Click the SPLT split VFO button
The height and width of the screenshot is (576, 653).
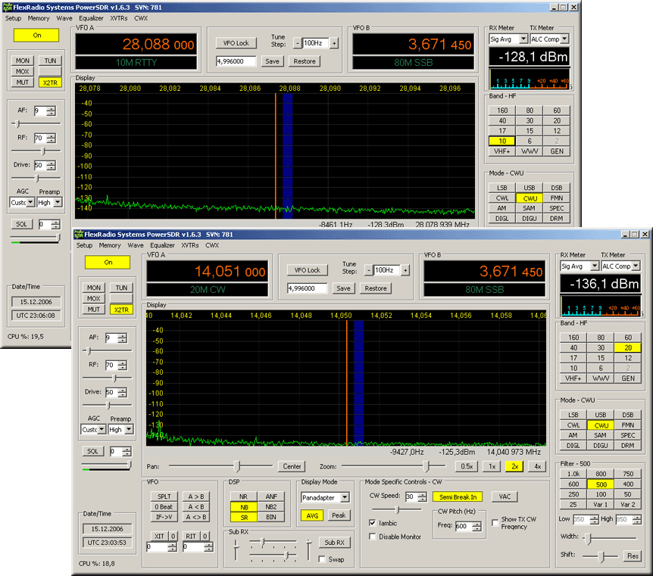pos(163,497)
